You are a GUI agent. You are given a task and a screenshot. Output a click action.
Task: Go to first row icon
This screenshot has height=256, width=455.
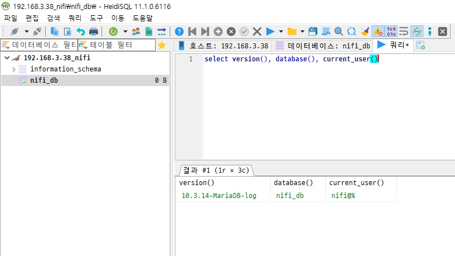192,32
